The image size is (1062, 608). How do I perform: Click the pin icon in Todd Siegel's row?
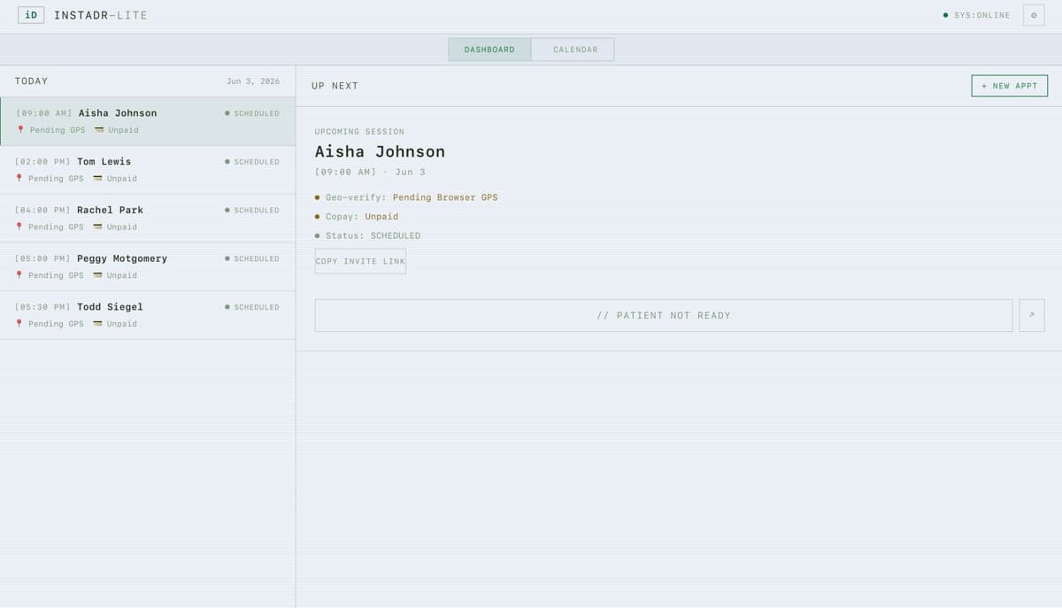coord(19,324)
